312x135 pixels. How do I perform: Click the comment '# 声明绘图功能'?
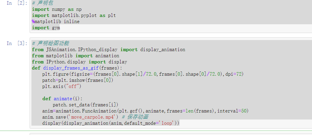[x=50, y=43]
